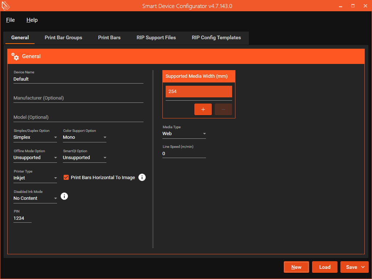Open the File menu
Viewport: 372px width, 279px height.
click(11, 20)
